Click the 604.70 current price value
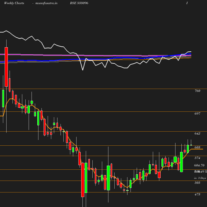The height and width of the screenshot is (207, 207). (x=199, y=165)
